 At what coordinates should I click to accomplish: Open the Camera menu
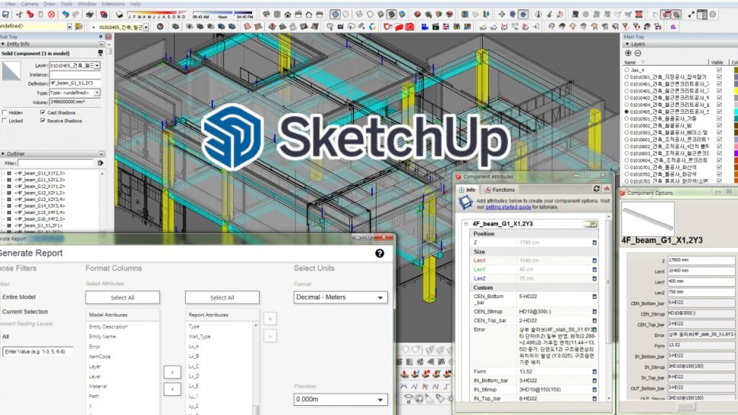coord(30,4)
